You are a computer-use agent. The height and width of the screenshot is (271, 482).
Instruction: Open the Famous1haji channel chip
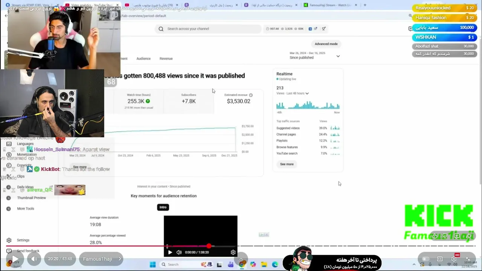click(x=101, y=259)
